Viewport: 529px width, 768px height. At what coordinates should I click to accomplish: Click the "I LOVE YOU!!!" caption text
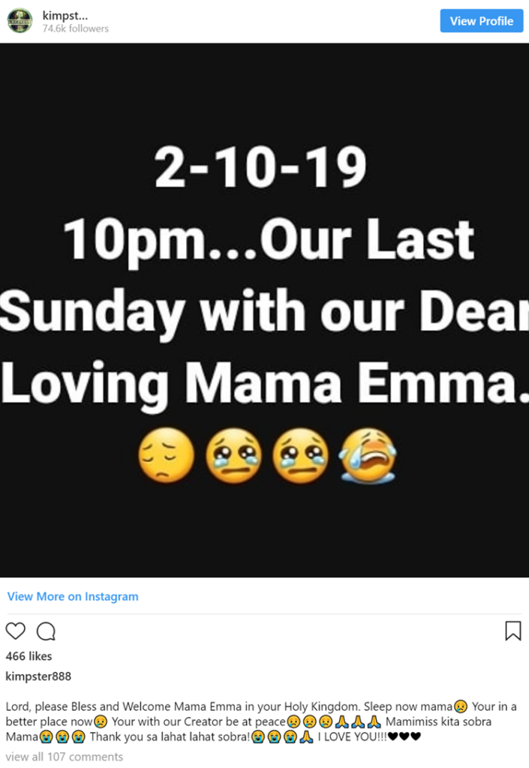352,736
